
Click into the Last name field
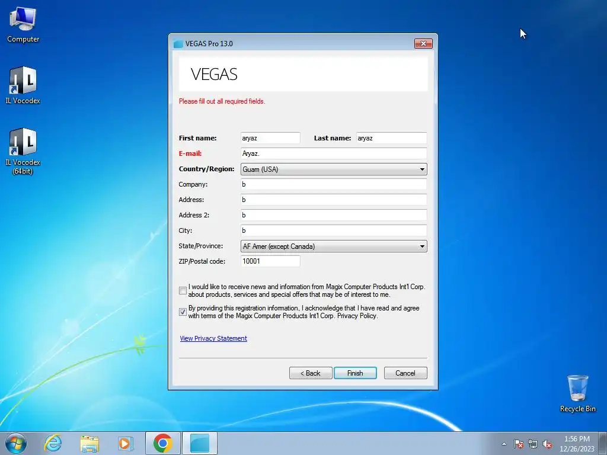coord(391,138)
